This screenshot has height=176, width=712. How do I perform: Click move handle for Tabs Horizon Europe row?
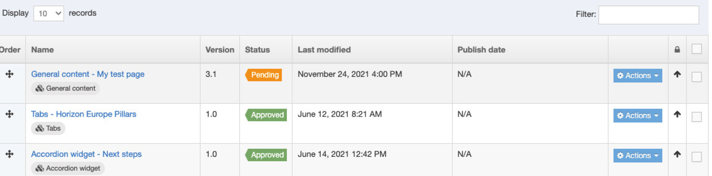(10, 114)
